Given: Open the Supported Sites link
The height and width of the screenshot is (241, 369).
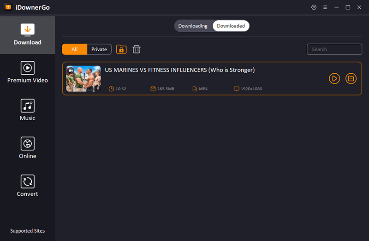Looking at the screenshot, I should pos(28,231).
